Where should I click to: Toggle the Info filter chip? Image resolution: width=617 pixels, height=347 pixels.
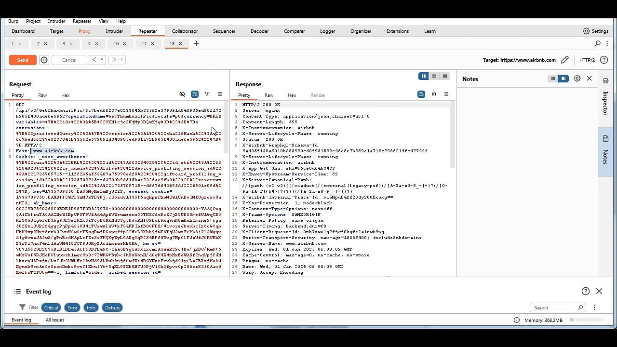pos(91,307)
